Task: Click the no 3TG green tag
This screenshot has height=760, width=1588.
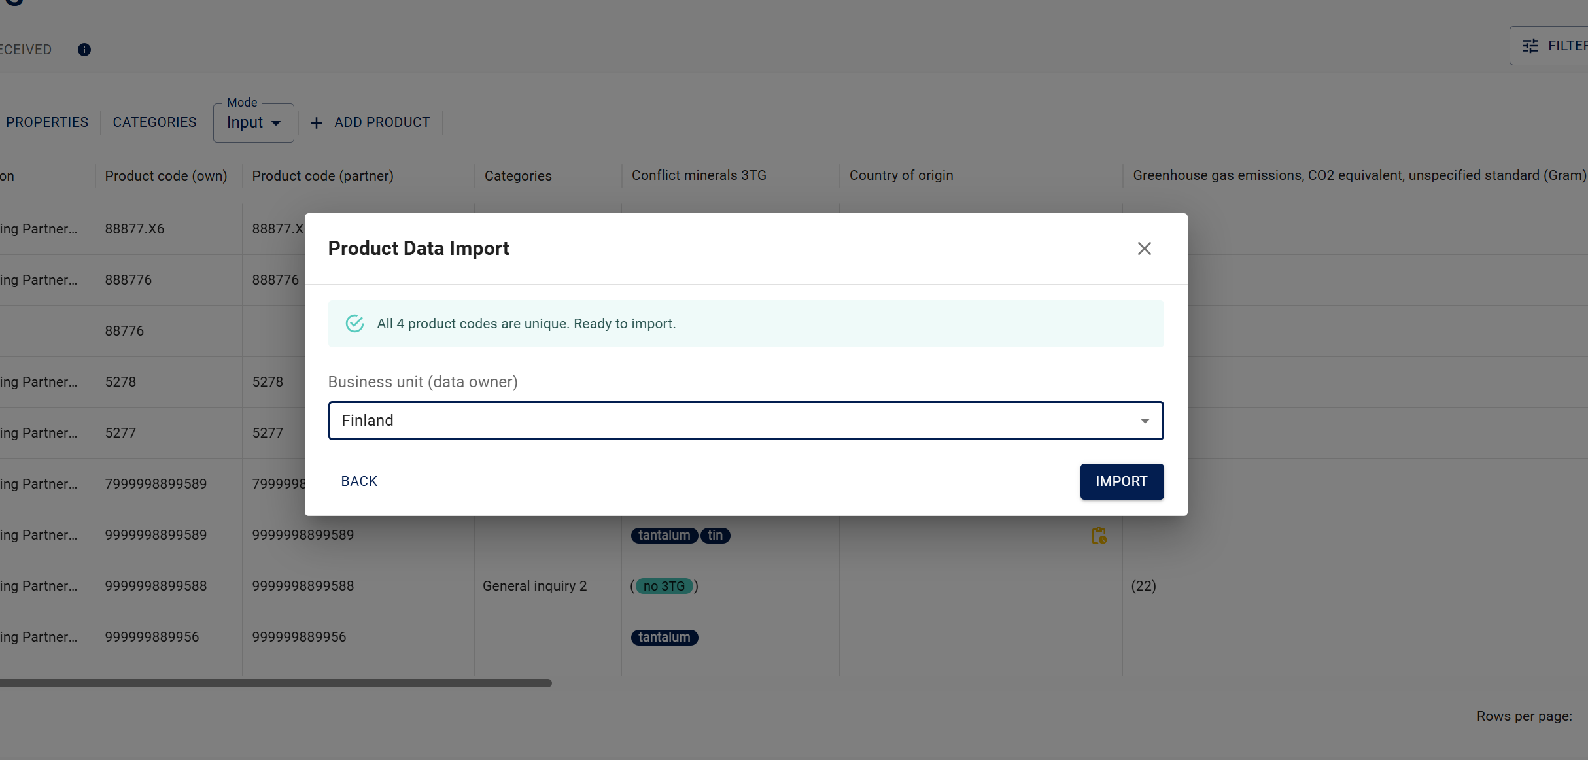Action: click(x=664, y=586)
